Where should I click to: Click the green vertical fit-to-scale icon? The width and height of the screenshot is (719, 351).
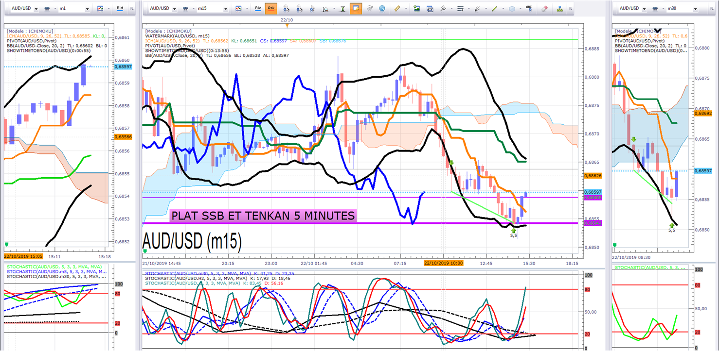[x=342, y=9]
